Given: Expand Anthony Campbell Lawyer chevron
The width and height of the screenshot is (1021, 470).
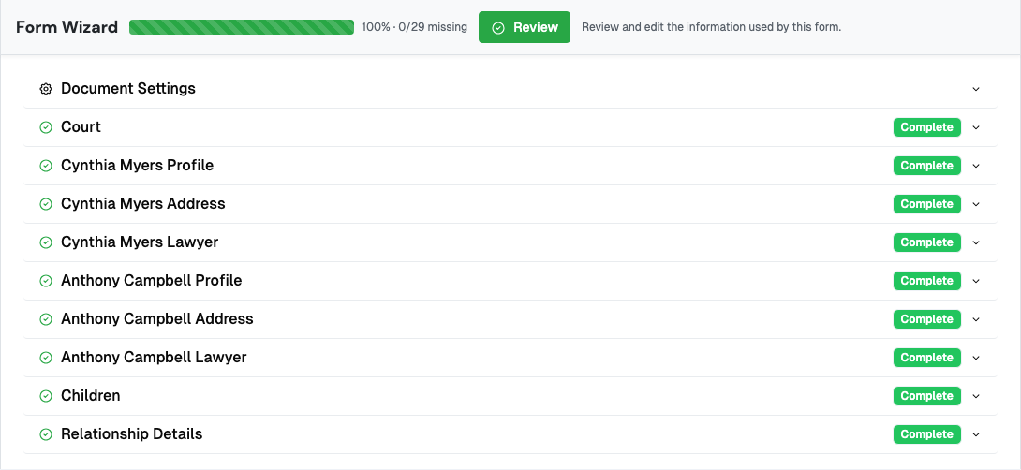Looking at the screenshot, I should pos(975,358).
